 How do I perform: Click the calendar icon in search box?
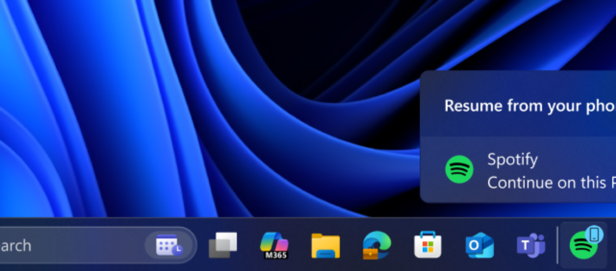tap(169, 245)
